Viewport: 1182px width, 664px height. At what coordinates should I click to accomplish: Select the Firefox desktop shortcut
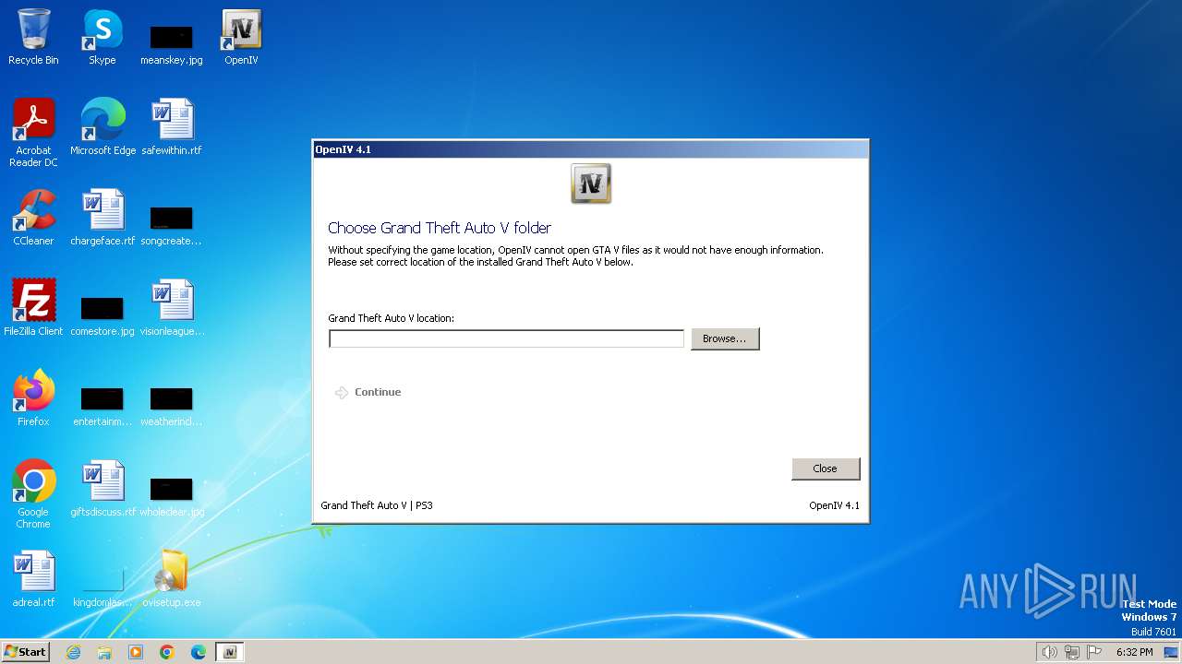tap(33, 398)
